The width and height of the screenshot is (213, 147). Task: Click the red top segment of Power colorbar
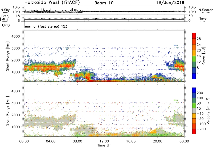194,36
